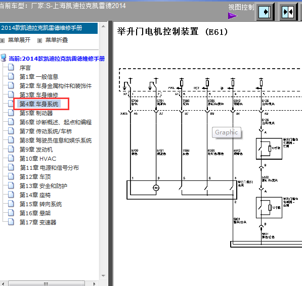Open 第3章 车身维修
302x286 pixels.
[x=39, y=95]
